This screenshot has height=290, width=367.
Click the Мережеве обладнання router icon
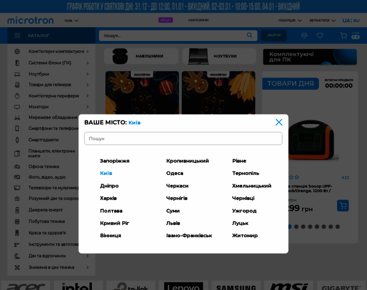tap(17, 117)
